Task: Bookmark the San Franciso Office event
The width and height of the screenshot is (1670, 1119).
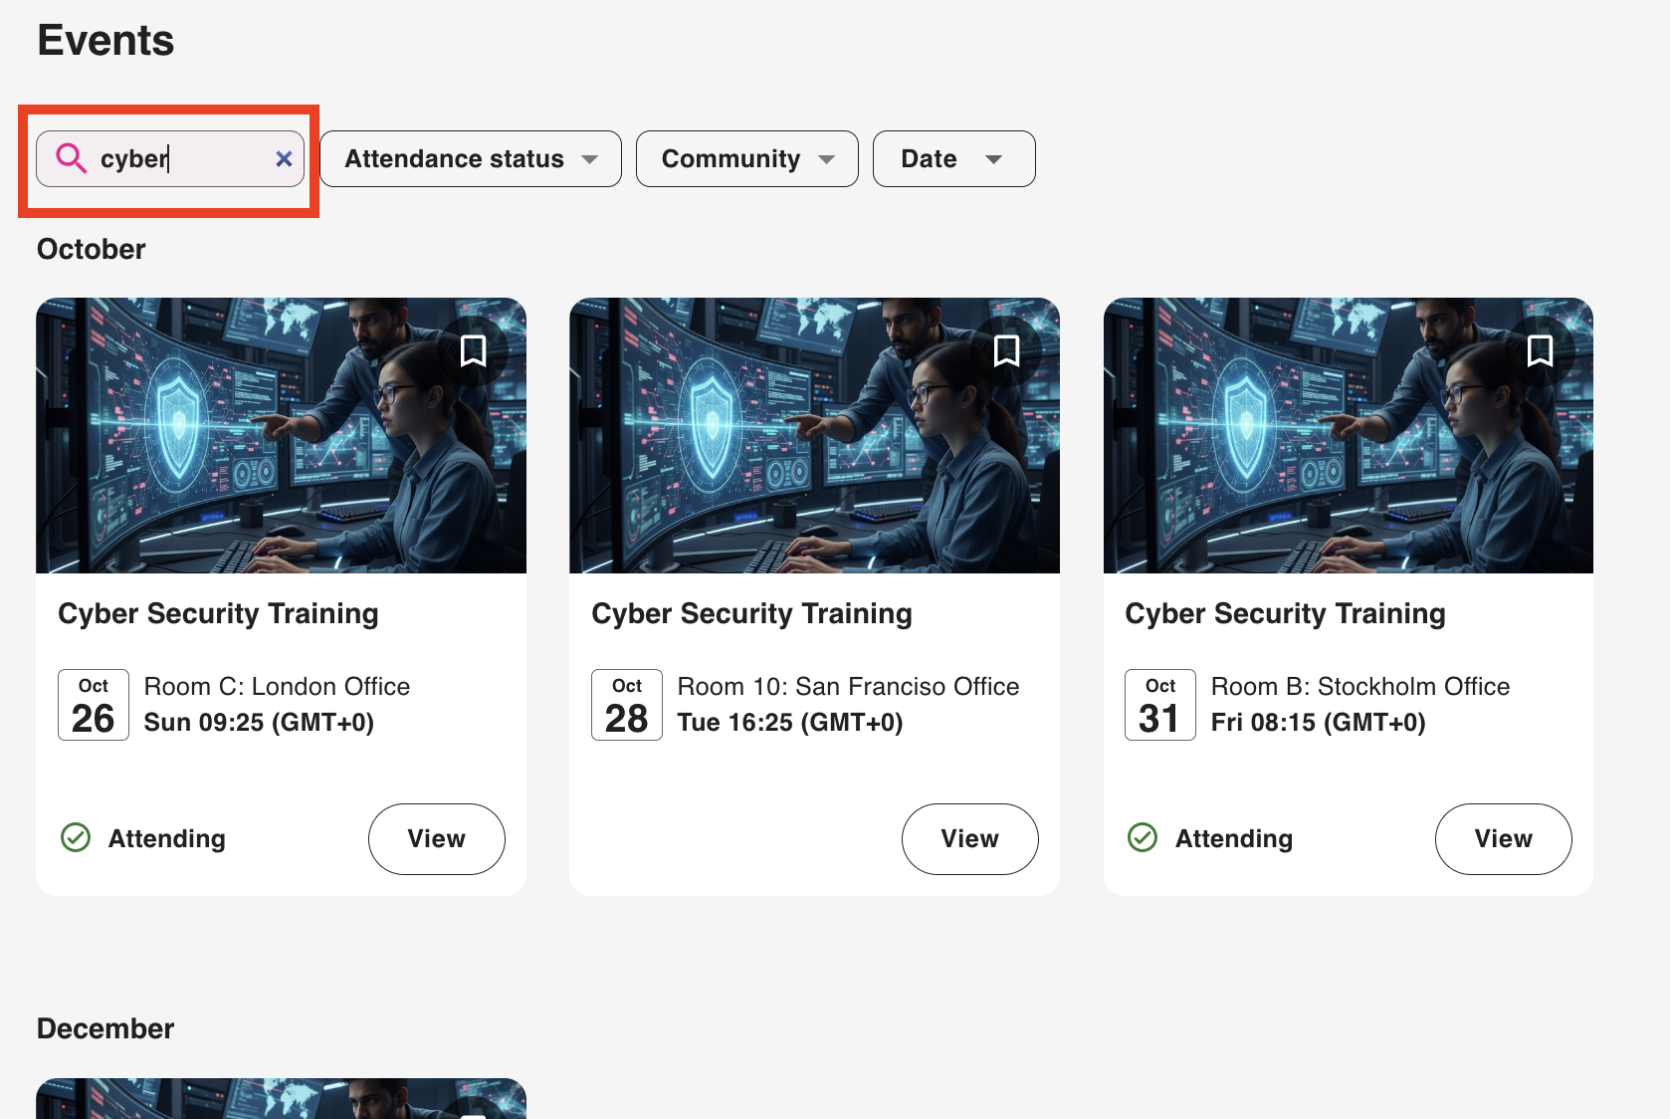Action: pos(1006,350)
